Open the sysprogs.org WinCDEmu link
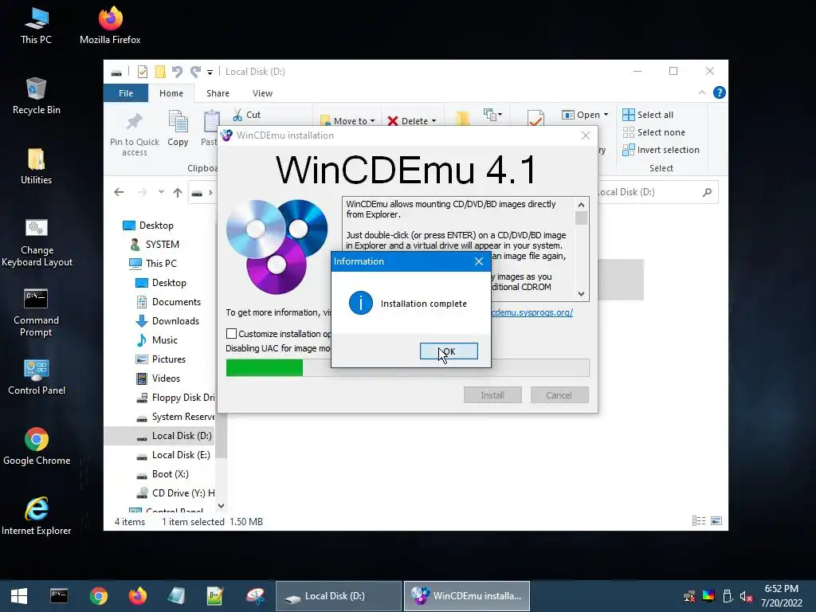Screen dimensions: 816x612 click(x=532, y=312)
